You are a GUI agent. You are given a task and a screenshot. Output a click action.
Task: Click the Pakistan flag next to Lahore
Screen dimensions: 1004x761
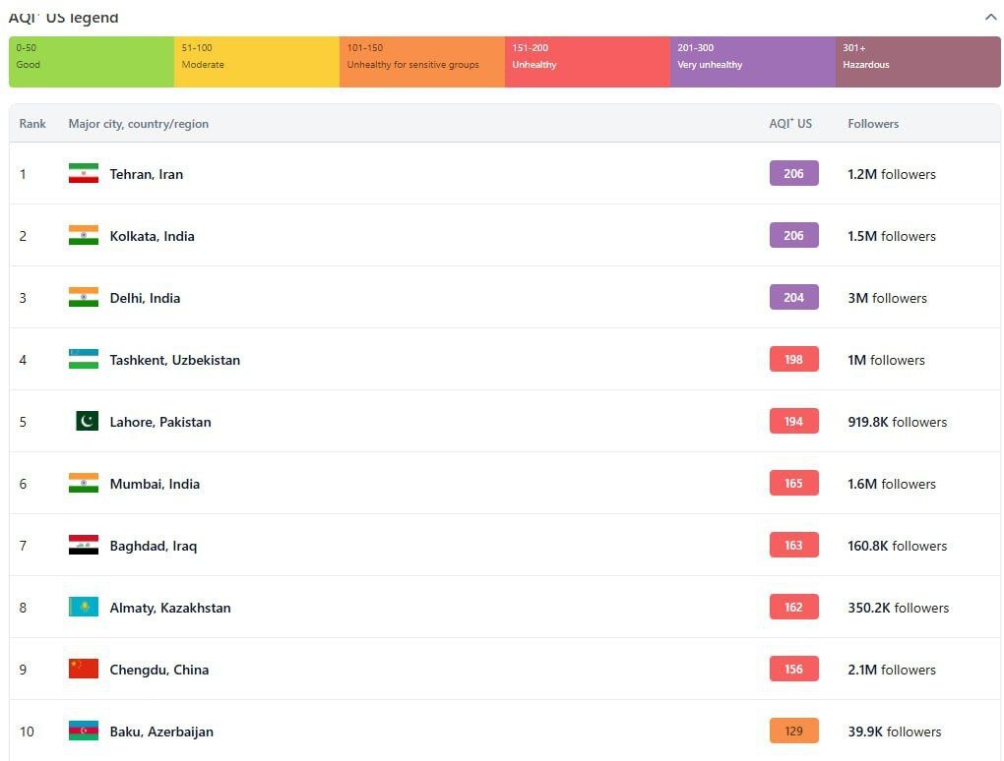pyautogui.click(x=87, y=422)
